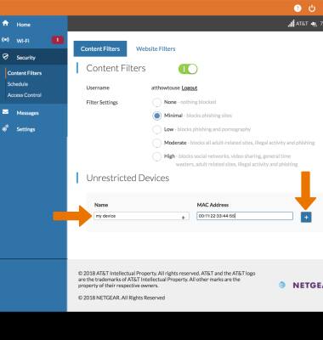Click the Unrestricted Devices heading
Screen dimensions: 323x340
pos(127,178)
